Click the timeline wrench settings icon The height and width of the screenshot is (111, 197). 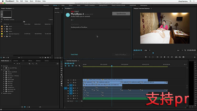(79, 66)
